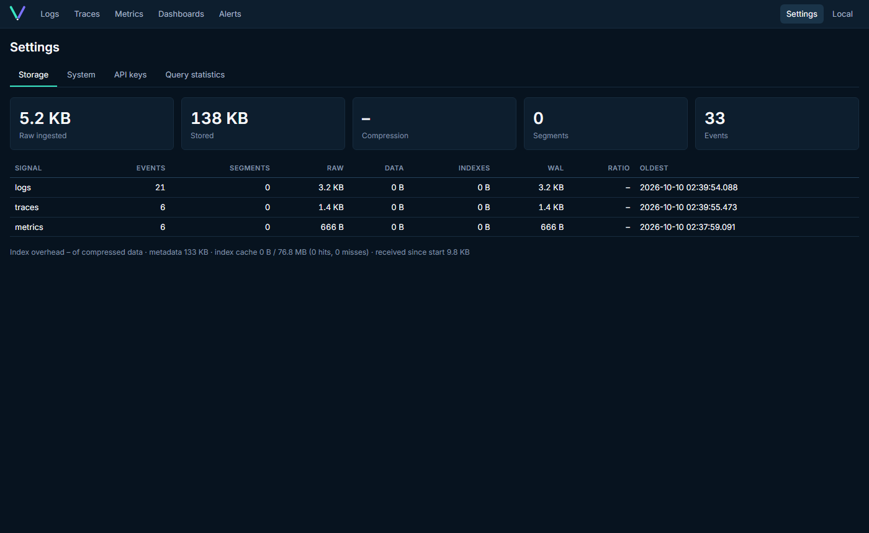Click the Settings page heading
Screen dimensions: 869x533
(x=35, y=47)
